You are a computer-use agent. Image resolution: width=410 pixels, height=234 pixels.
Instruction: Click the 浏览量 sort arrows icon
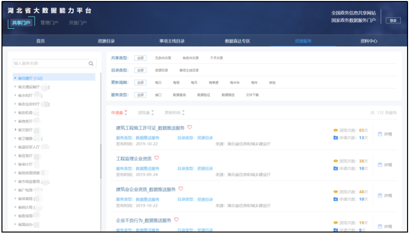(x=153, y=113)
